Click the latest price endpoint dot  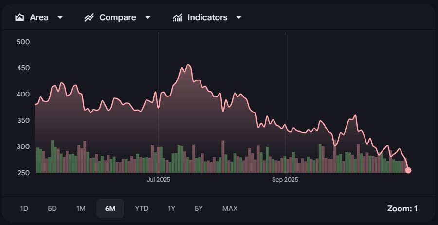click(x=408, y=170)
